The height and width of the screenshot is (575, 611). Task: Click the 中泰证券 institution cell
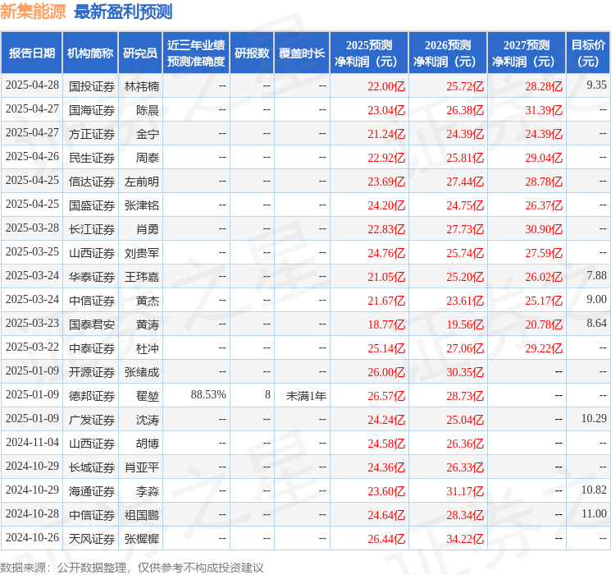click(x=92, y=348)
